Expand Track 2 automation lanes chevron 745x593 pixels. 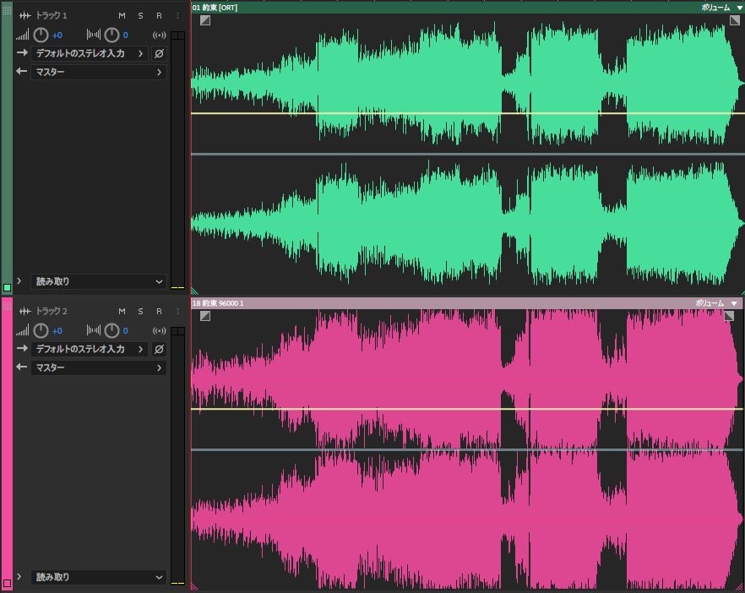click(19, 576)
